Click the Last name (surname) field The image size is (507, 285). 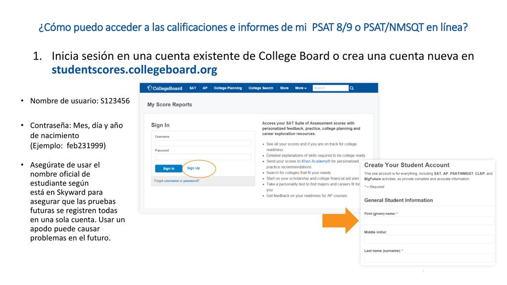tap(429, 257)
